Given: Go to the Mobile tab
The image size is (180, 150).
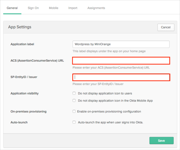Looking at the screenshot, I should (53, 8).
